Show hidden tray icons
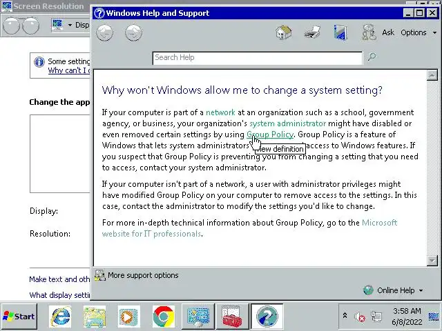The height and width of the screenshot is (331, 442). point(345,316)
